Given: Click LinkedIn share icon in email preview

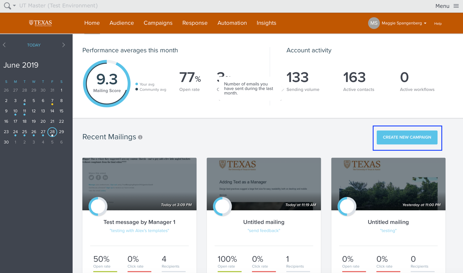Looking at the screenshot, I should click(105, 177).
